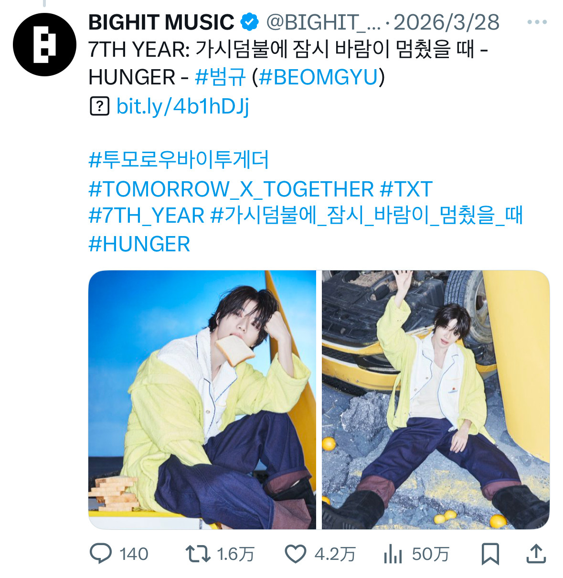Open BIGHIT MUSIC profile avatar
The width and height of the screenshot is (563, 578).
pyautogui.click(x=44, y=45)
